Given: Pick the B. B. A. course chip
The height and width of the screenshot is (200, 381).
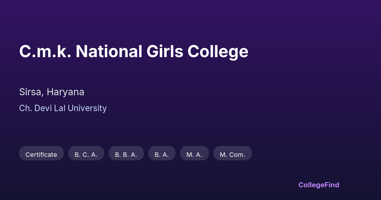Looking at the screenshot, I should click(126, 155).
